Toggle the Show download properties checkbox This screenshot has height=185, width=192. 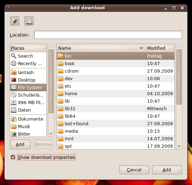13,157
